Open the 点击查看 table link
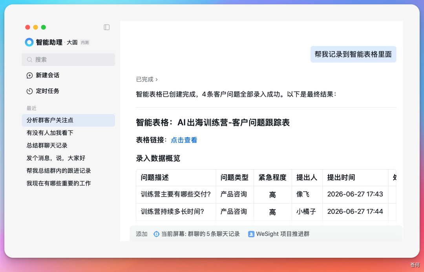Viewport: 424px width, 272px height. click(184, 140)
